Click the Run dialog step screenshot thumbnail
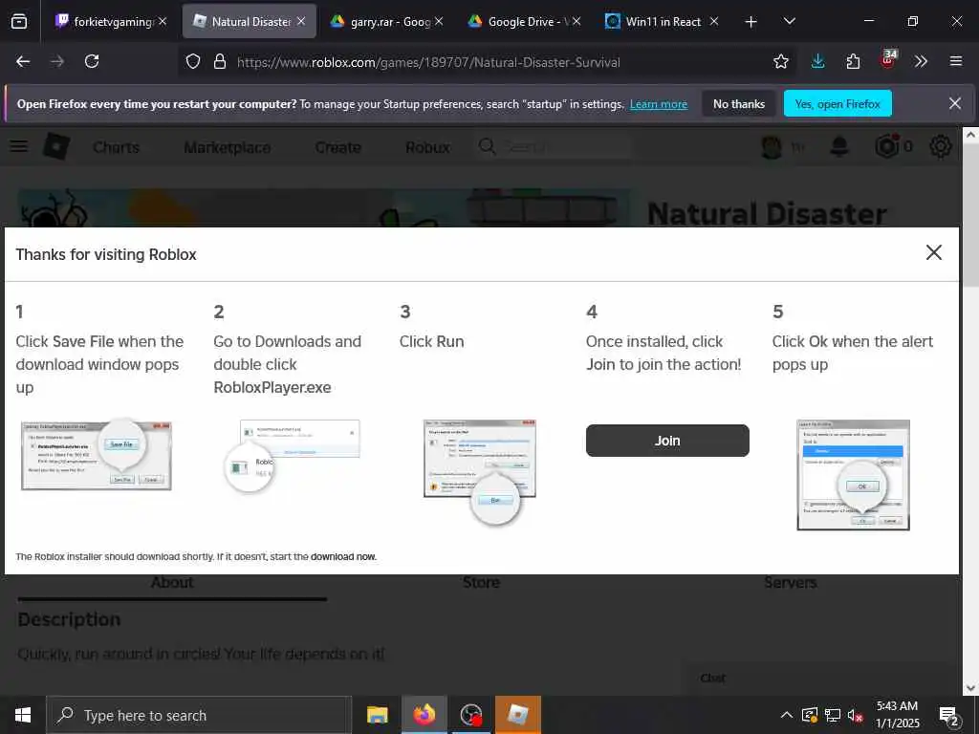Screen dimensions: 979x734 (x=480, y=470)
